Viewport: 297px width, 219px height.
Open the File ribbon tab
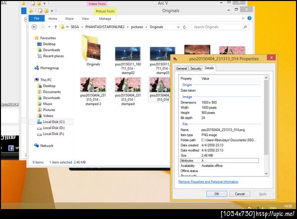point(37,18)
